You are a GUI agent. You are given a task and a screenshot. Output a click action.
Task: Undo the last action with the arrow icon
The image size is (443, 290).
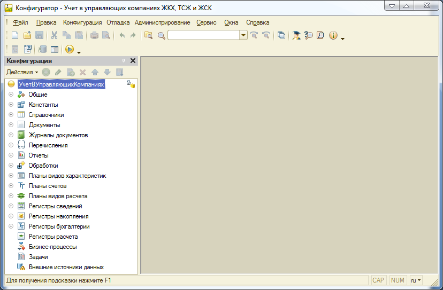pos(122,35)
